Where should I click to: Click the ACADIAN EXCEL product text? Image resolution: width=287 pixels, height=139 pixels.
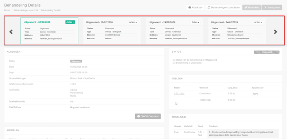point(112,35)
